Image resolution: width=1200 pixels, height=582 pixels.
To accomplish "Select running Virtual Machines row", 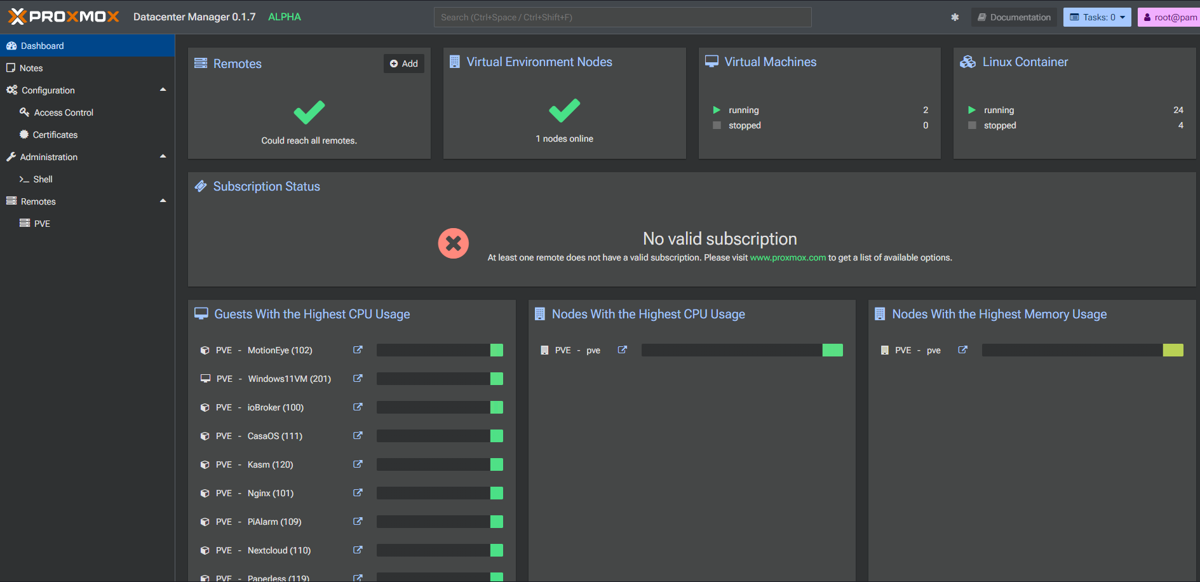I will pyautogui.click(x=820, y=110).
